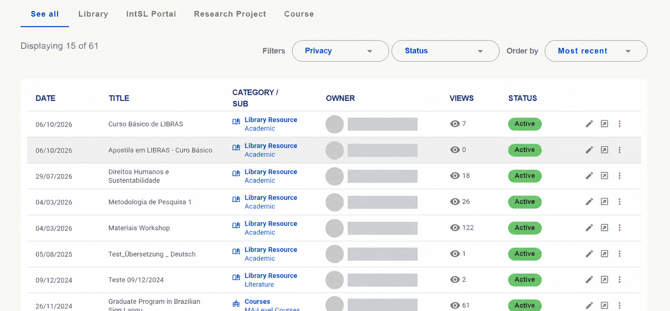Edit Direitos Humanos e Sustentabilidade entry
The image size is (670, 311).
pos(589,176)
